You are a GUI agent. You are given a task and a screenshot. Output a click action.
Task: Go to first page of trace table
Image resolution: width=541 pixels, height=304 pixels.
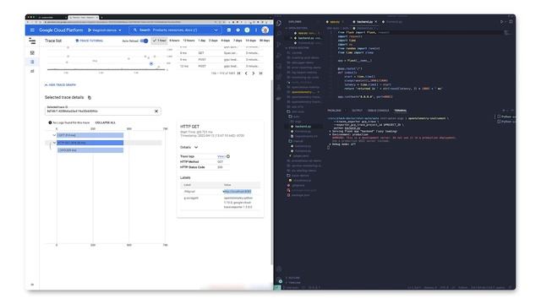238,73
